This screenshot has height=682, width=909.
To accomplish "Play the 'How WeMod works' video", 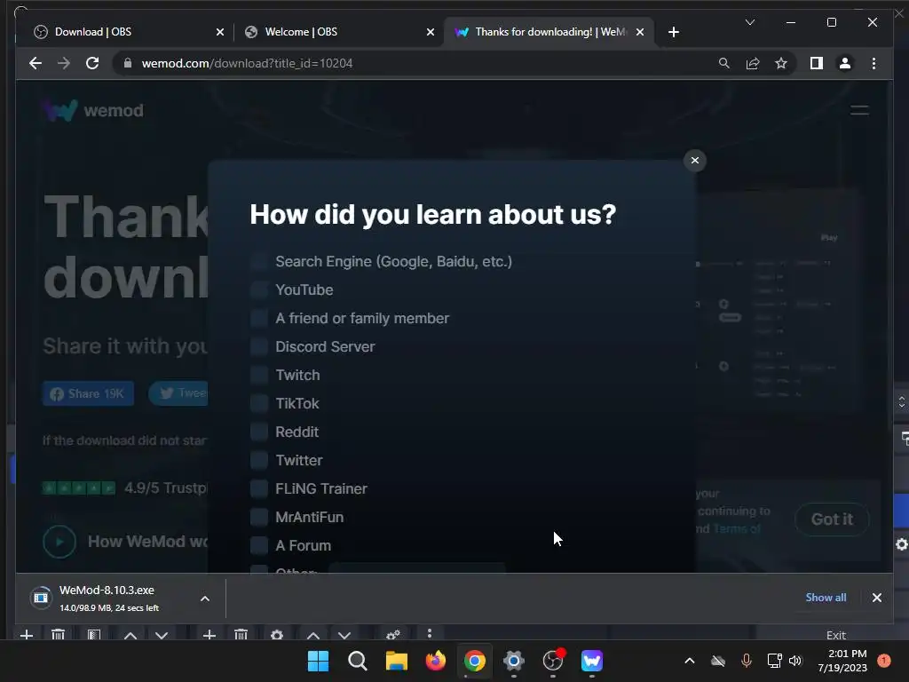I will [59, 542].
